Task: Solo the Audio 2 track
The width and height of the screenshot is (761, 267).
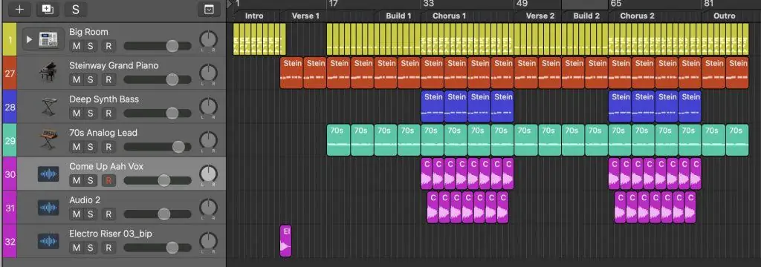Action: [90, 214]
